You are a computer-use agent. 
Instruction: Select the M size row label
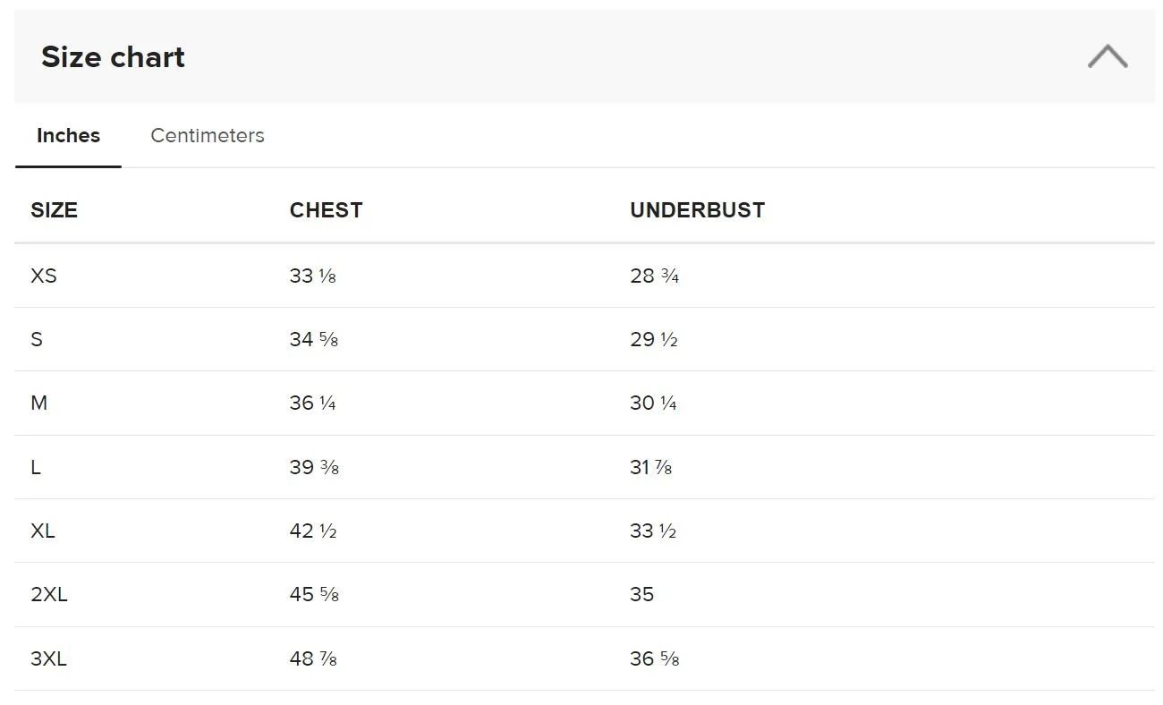(x=39, y=403)
